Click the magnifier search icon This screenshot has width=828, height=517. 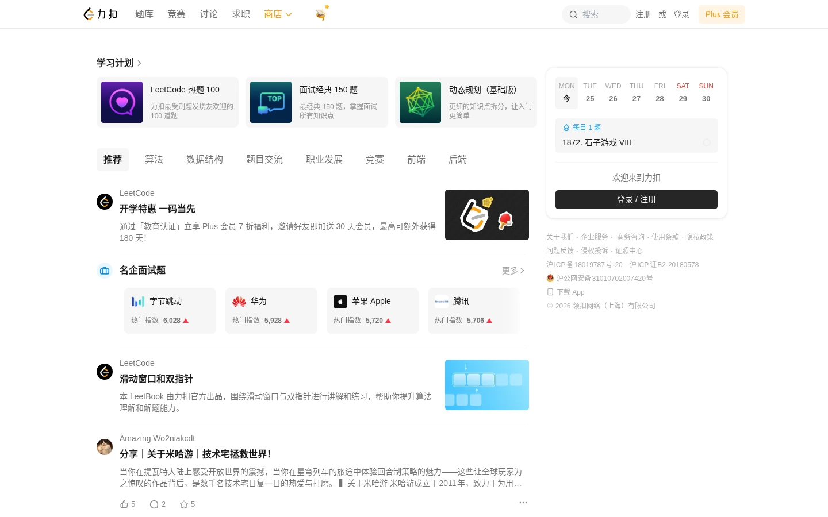pos(573,14)
